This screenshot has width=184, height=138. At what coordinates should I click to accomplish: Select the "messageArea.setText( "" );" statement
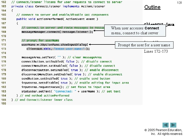coord(43,57)
